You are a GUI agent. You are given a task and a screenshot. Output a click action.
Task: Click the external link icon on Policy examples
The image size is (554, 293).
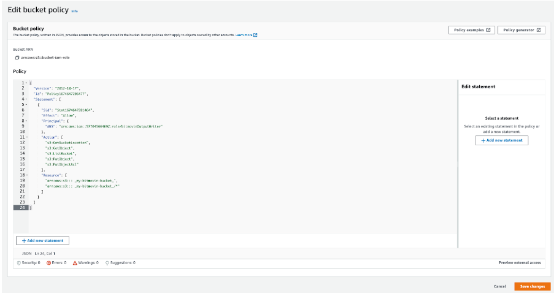click(488, 30)
